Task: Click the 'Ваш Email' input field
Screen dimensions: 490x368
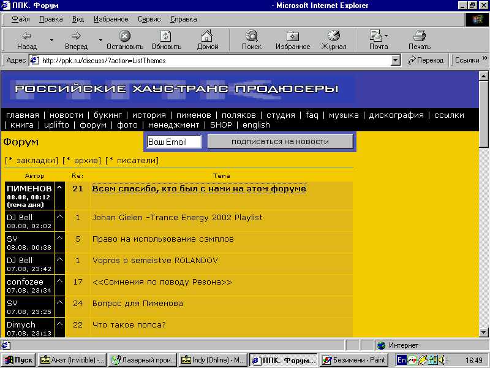Action: 173,142
